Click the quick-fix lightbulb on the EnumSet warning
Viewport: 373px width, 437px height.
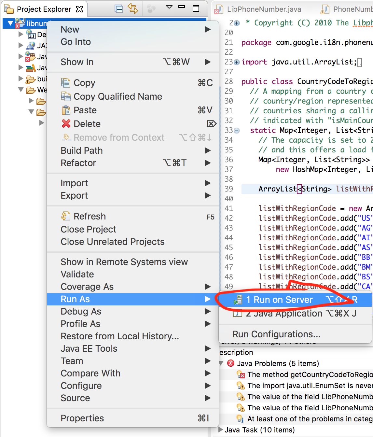(x=240, y=386)
